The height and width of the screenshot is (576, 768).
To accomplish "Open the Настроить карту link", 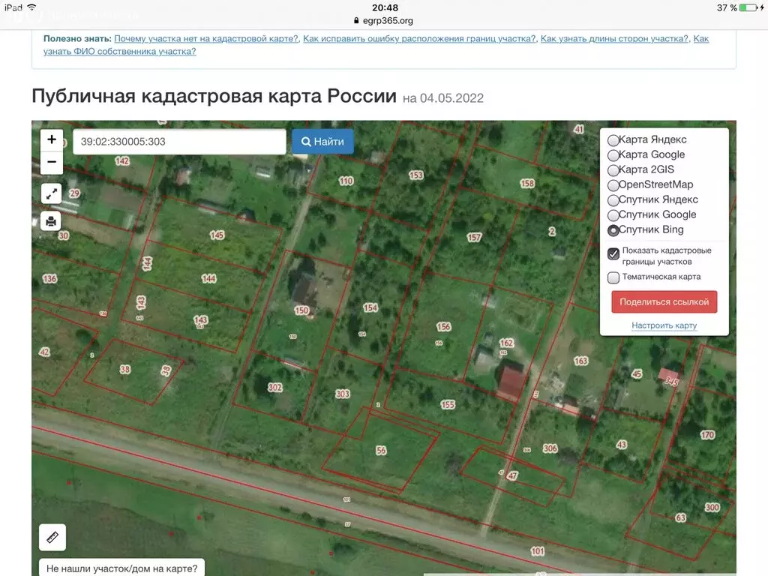I will pyautogui.click(x=664, y=325).
